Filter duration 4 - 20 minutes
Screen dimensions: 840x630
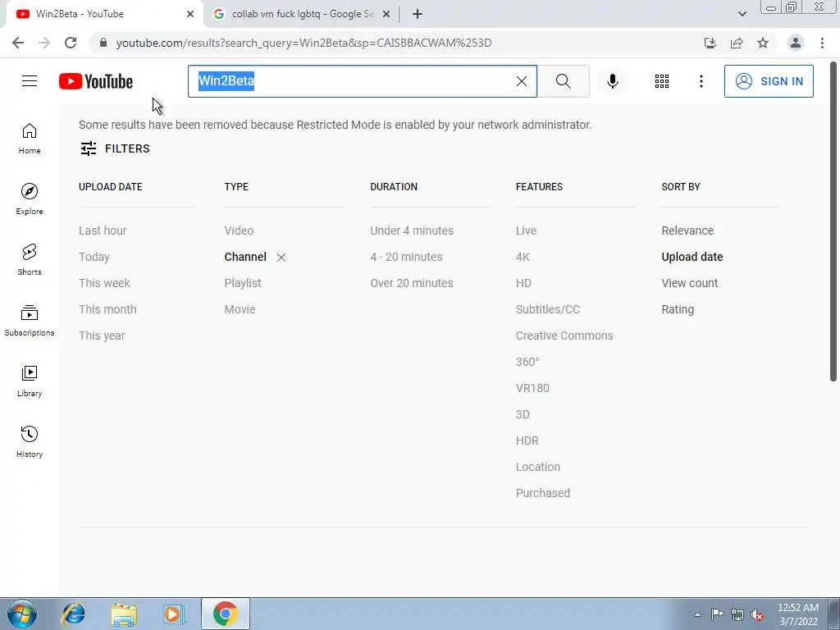click(x=406, y=257)
